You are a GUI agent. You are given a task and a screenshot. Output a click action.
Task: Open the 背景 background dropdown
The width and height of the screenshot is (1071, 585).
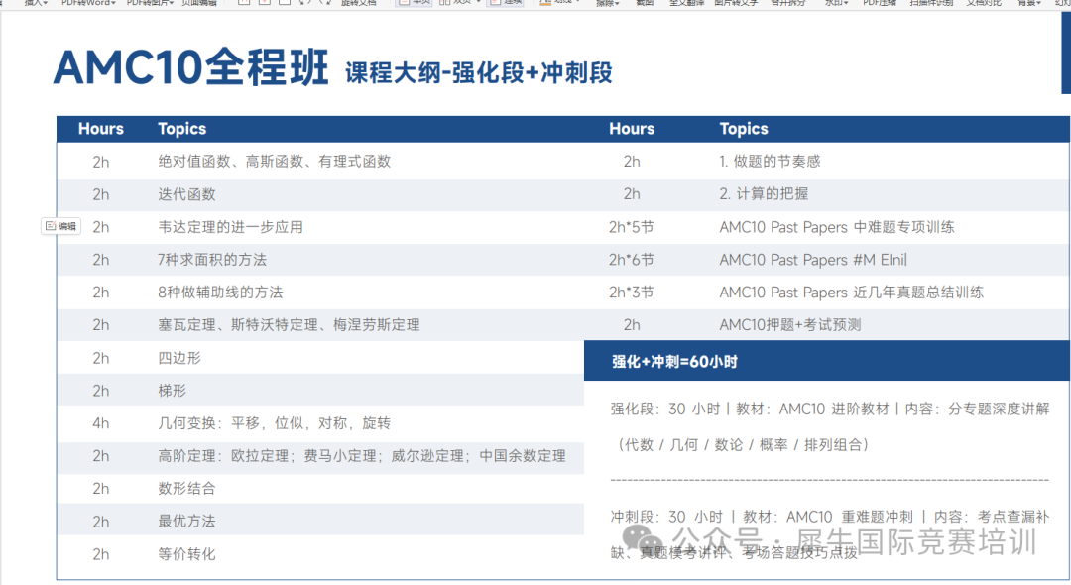tap(1028, 3)
